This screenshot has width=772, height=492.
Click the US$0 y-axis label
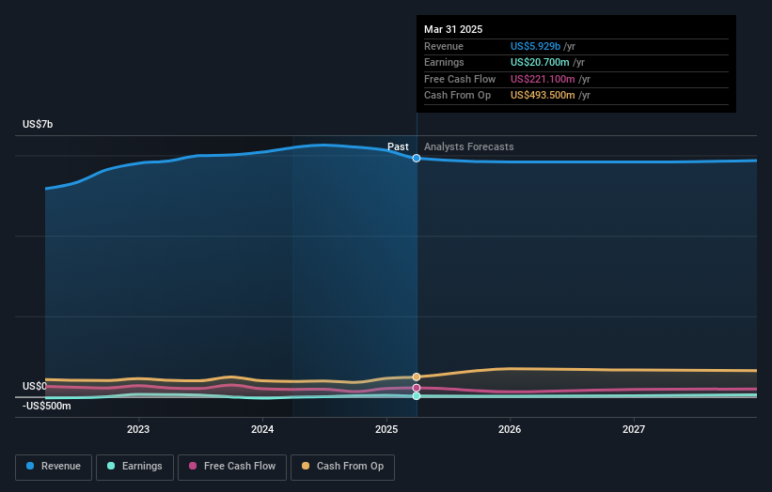coord(35,386)
